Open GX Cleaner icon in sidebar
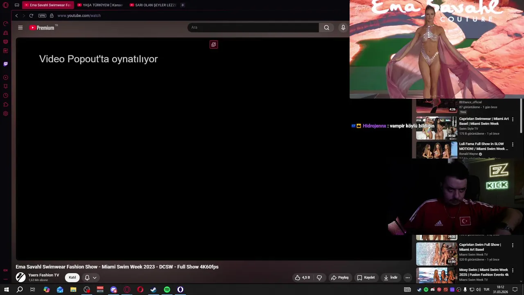The height and width of the screenshot is (295, 524). [6, 33]
